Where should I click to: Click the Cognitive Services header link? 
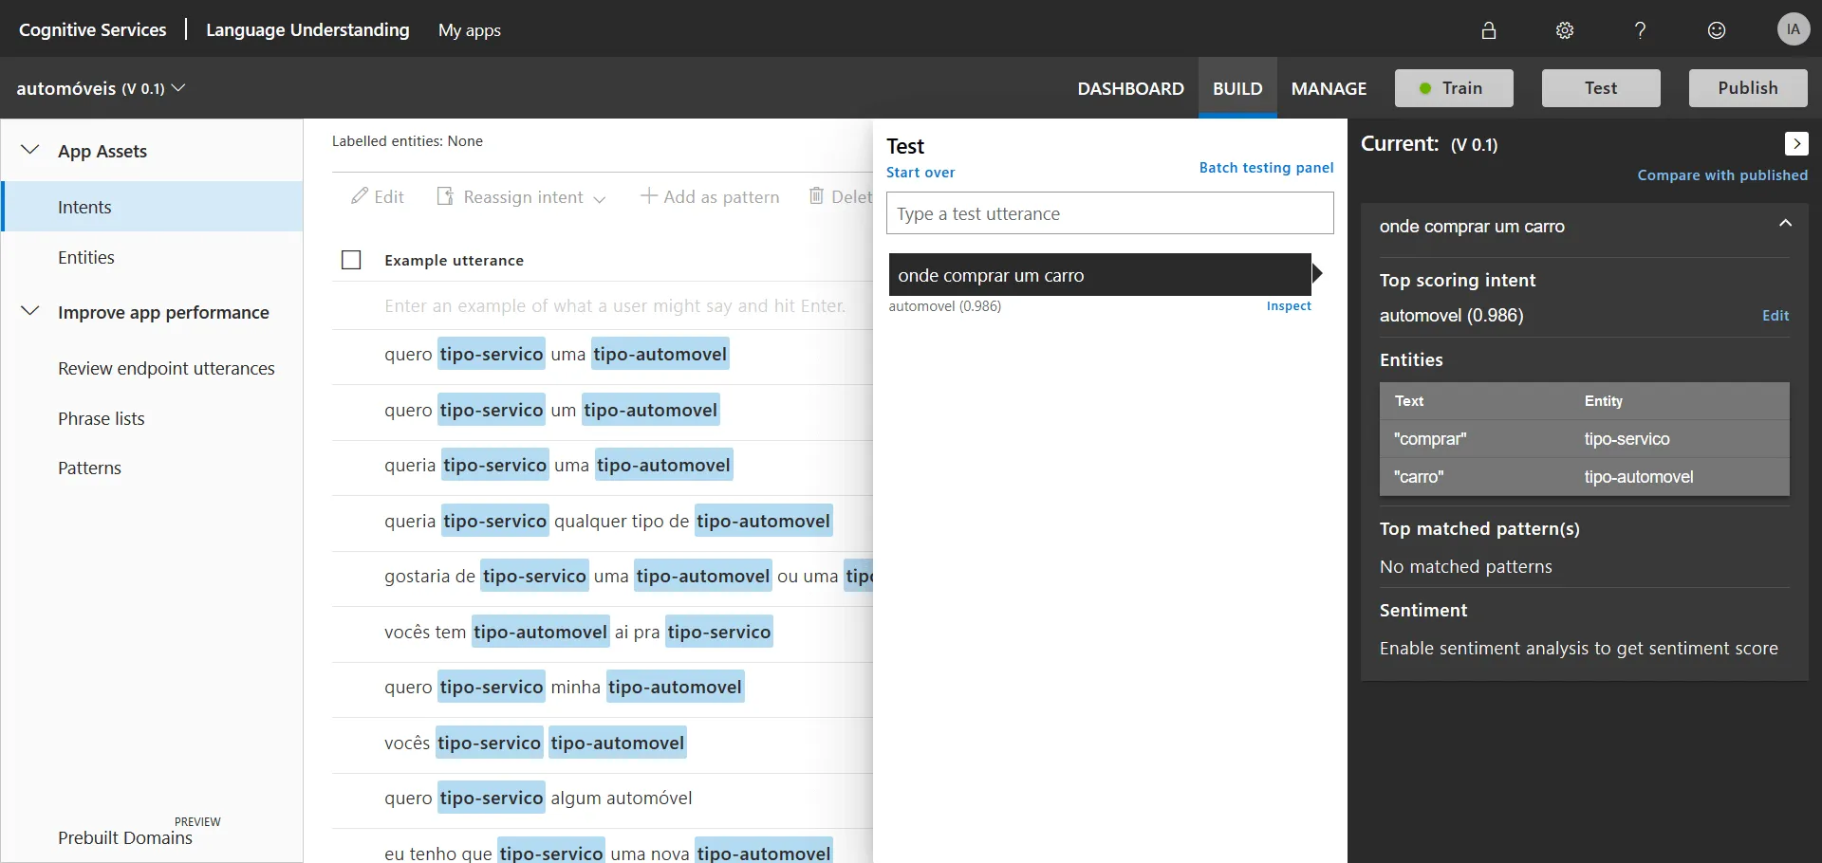click(x=92, y=30)
